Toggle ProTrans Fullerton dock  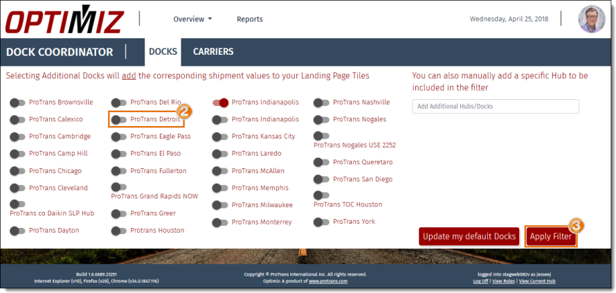pos(118,171)
